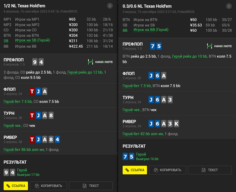Click 'Герой чек' on left turn
This screenshot has height=192, width=236.
(x=12, y=126)
